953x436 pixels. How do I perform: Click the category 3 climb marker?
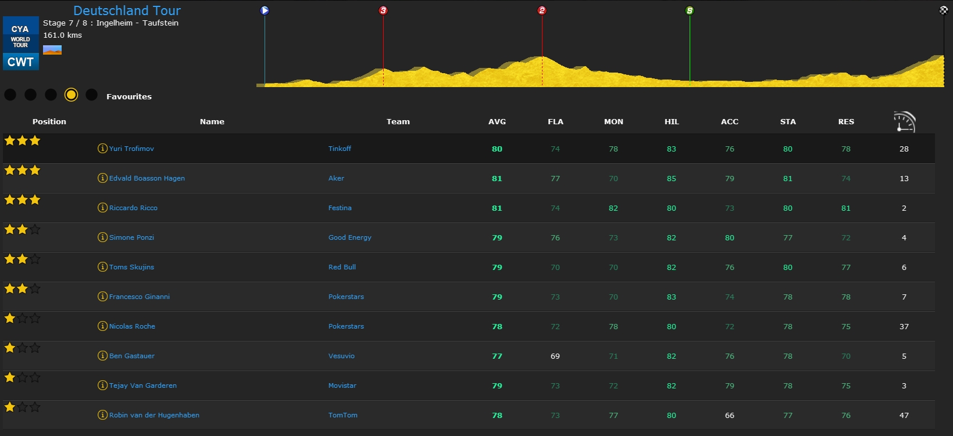click(383, 10)
